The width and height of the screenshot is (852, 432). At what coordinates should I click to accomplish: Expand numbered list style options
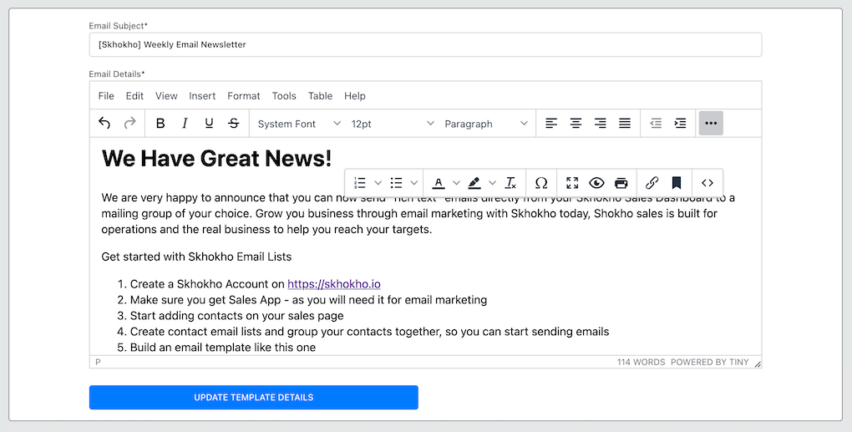pos(378,183)
